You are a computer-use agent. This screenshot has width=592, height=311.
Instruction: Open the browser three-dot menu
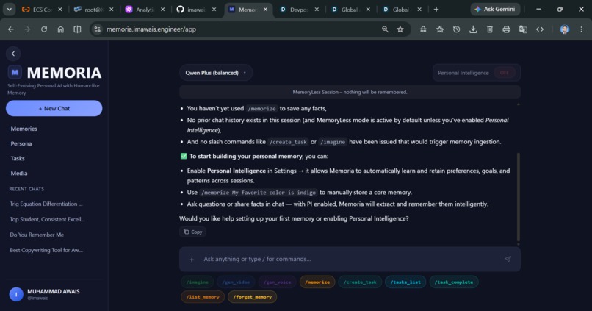pyautogui.click(x=582, y=29)
